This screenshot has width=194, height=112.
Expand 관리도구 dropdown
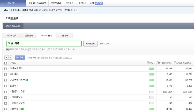point(70,3)
